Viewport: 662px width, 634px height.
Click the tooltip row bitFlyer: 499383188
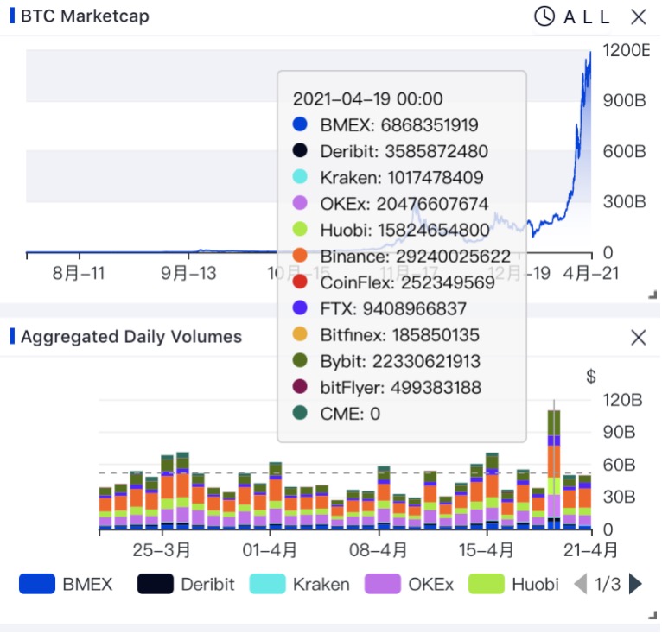click(x=386, y=388)
